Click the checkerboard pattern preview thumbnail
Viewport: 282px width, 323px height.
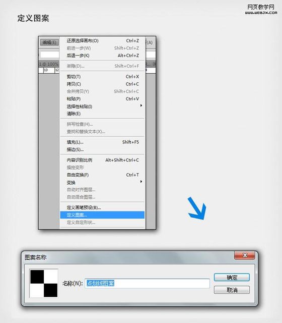pyautogui.click(x=44, y=283)
